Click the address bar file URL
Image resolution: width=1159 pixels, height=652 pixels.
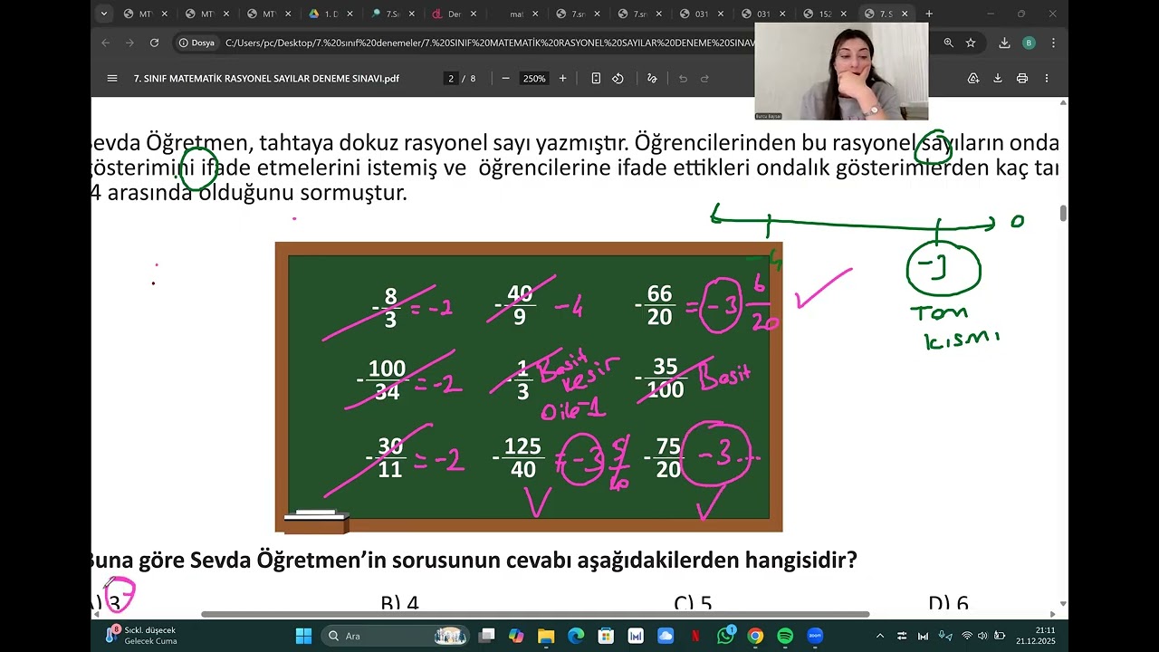[x=489, y=43]
